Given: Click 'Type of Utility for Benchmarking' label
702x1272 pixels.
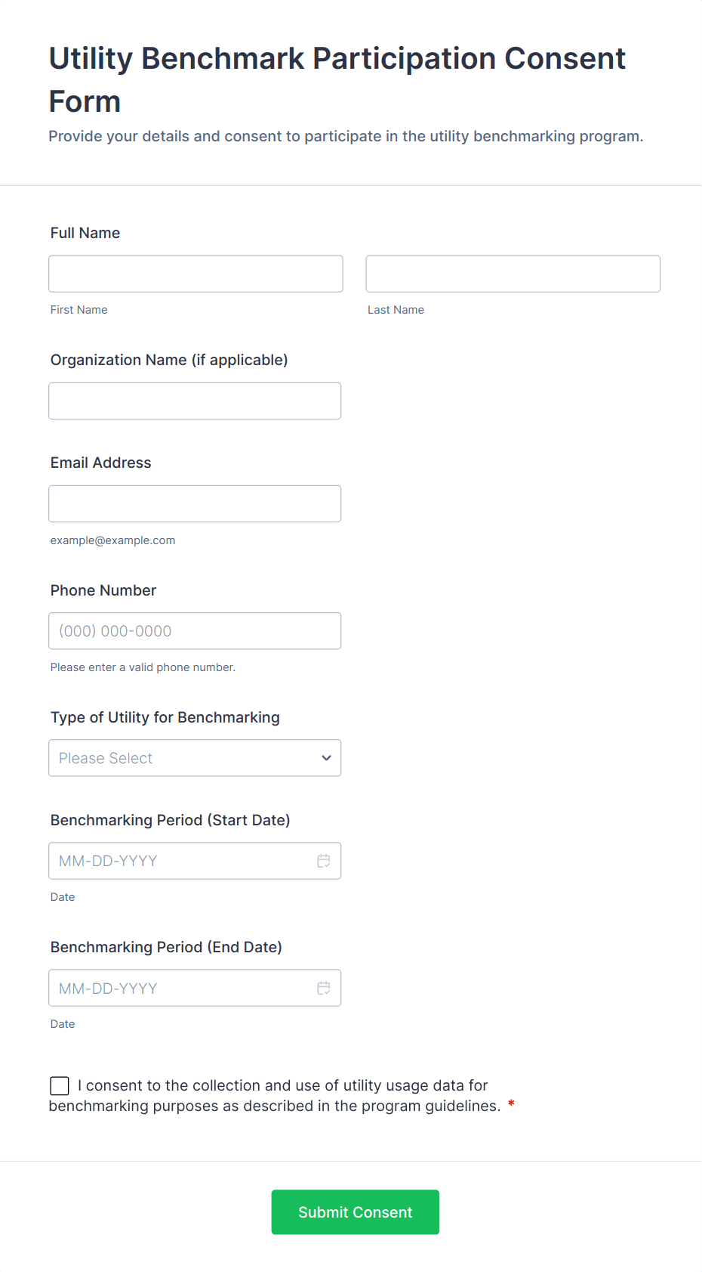Looking at the screenshot, I should point(165,717).
